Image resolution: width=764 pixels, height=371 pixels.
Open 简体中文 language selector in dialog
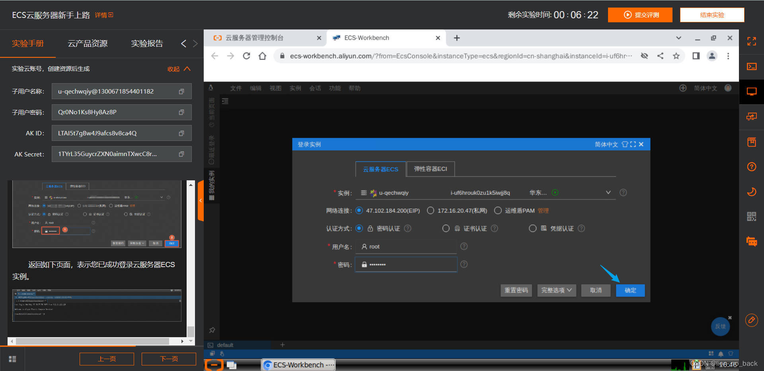click(x=606, y=144)
